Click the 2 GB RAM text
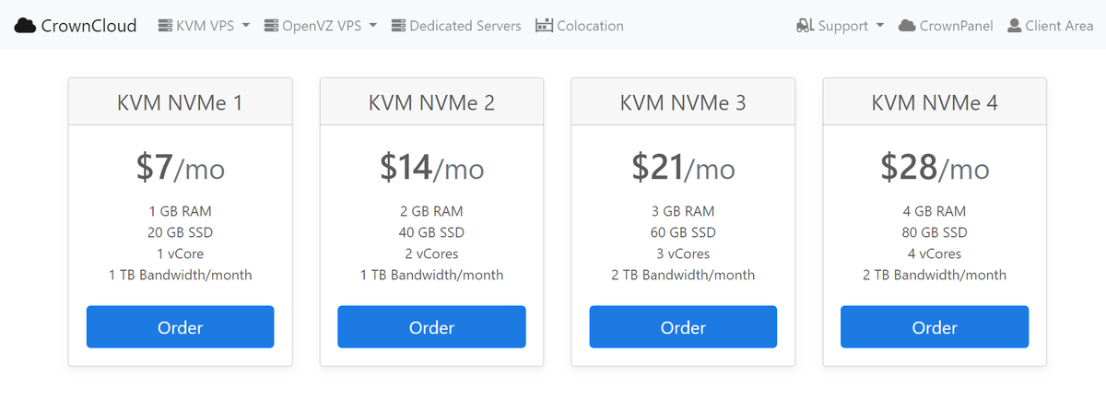The image size is (1106, 401). (x=431, y=211)
